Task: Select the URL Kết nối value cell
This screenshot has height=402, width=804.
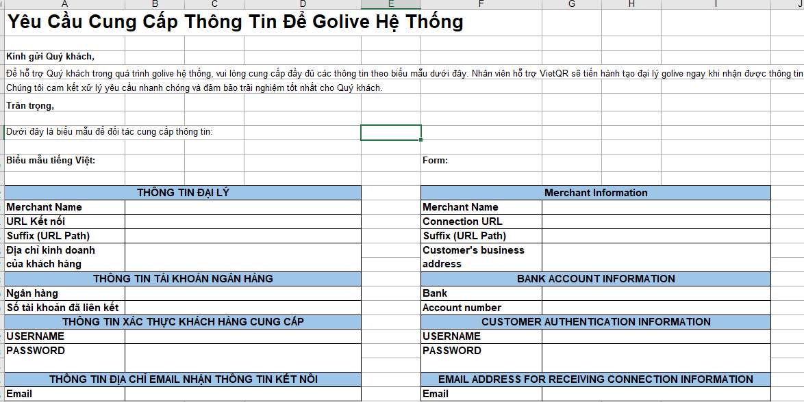Action: pyautogui.click(x=243, y=222)
